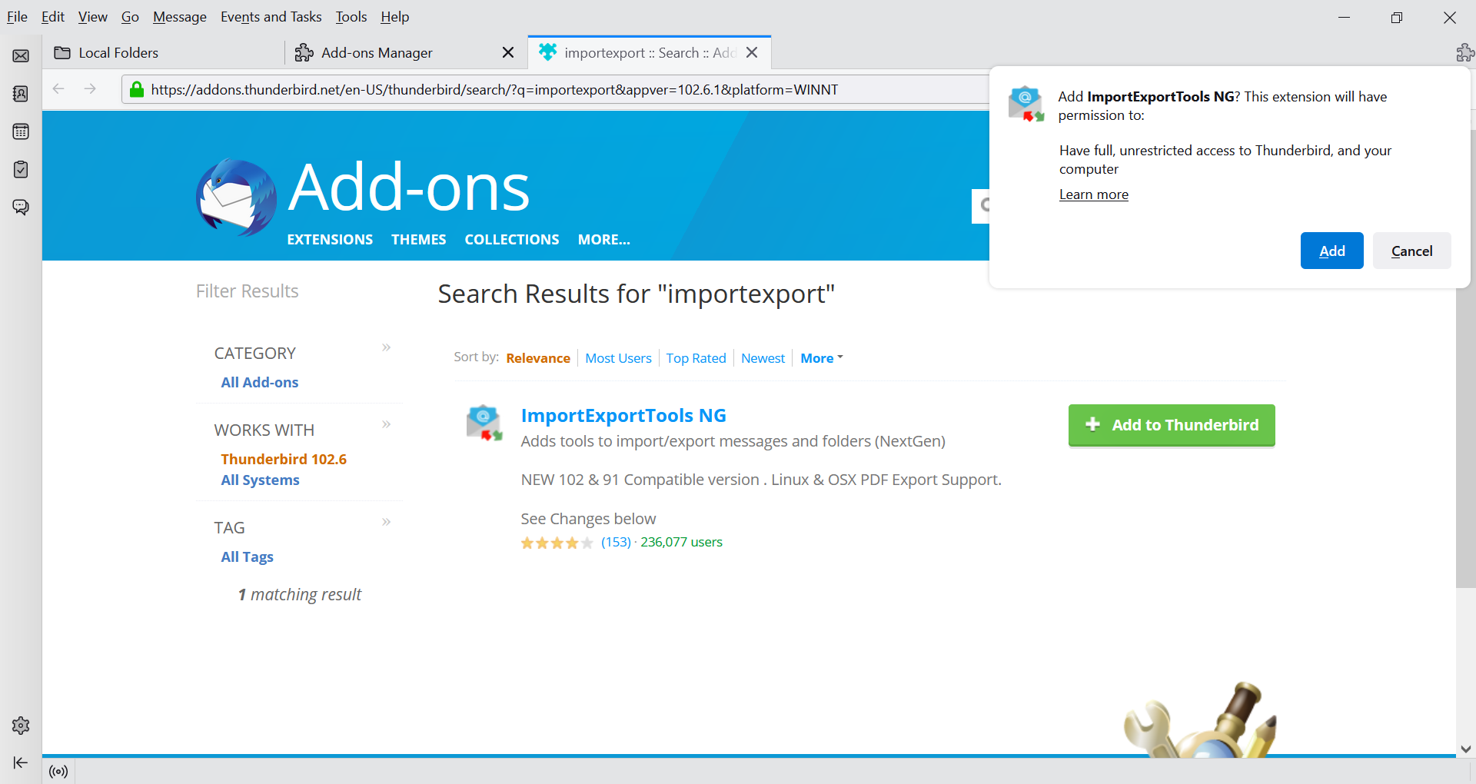Open the Message menu
This screenshot has width=1476, height=784.
click(x=180, y=17)
